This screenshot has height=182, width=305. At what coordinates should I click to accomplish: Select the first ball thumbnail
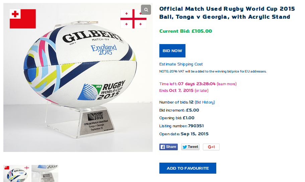tap(17, 173)
